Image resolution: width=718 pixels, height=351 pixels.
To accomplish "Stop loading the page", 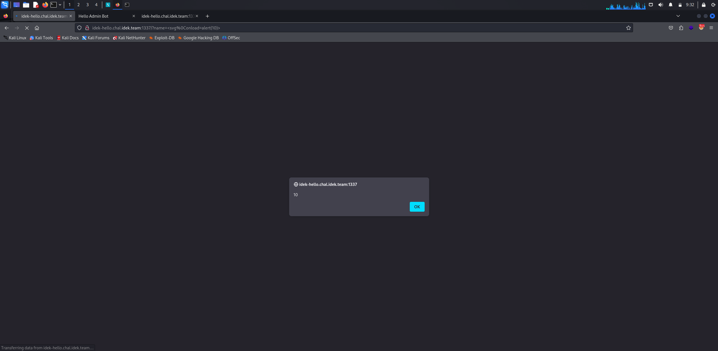I will 27,28.
